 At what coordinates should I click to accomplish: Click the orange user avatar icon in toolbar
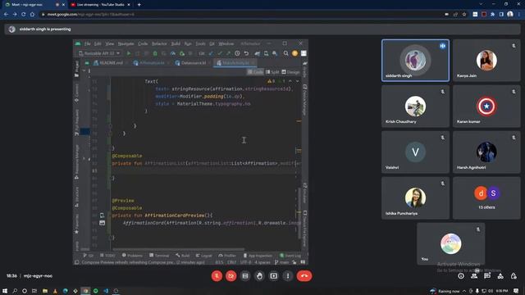tap(295, 53)
